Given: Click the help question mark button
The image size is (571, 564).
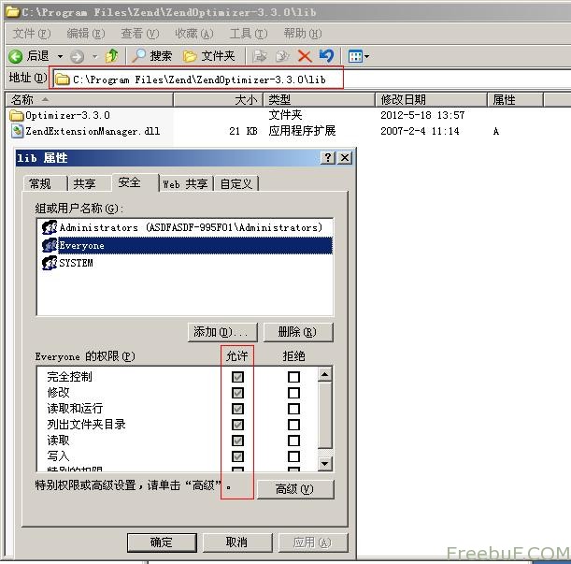Looking at the screenshot, I should [x=328, y=158].
